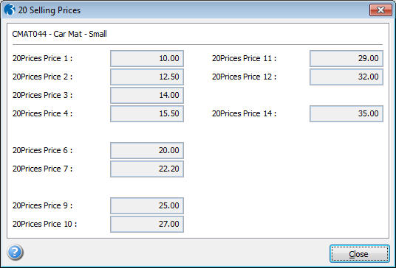Select the Price 9 field showing 25.00
This screenshot has width=396, height=268.
point(147,205)
